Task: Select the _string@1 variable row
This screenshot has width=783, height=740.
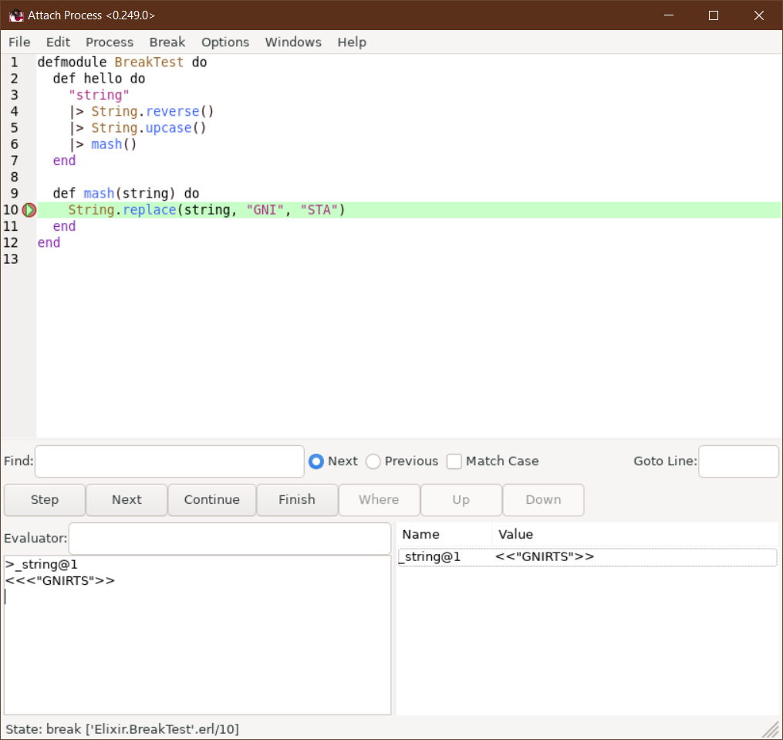Action: 587,556
